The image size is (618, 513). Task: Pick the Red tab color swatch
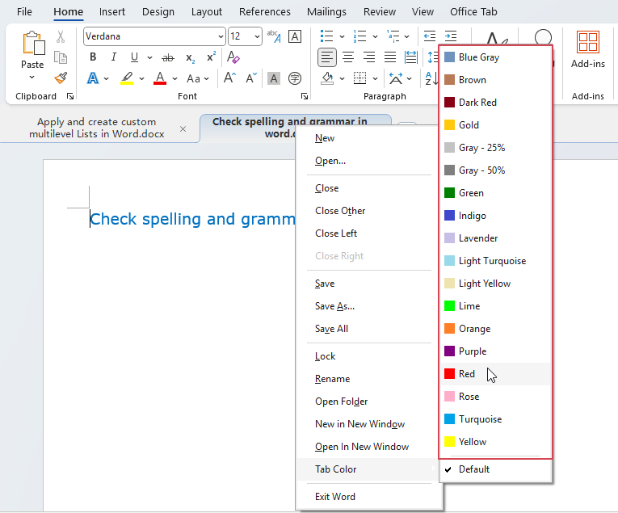coord(466,374)
